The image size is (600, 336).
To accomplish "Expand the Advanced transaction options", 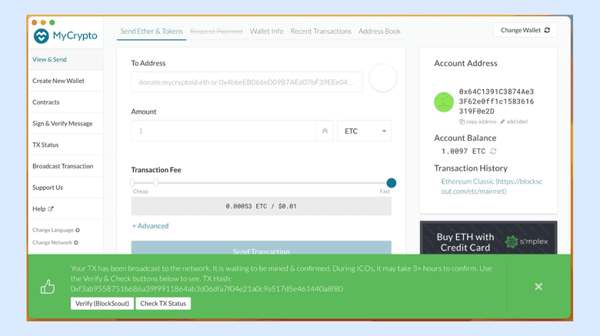I will click(150, 226).
